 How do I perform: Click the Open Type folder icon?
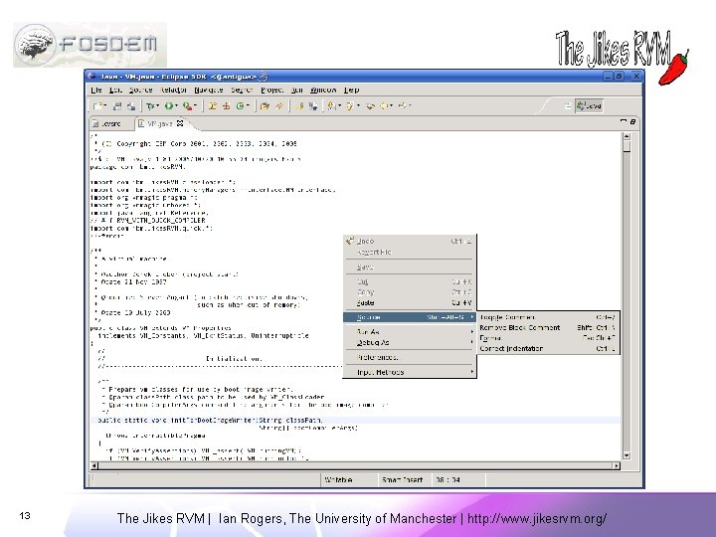(265, 106)
